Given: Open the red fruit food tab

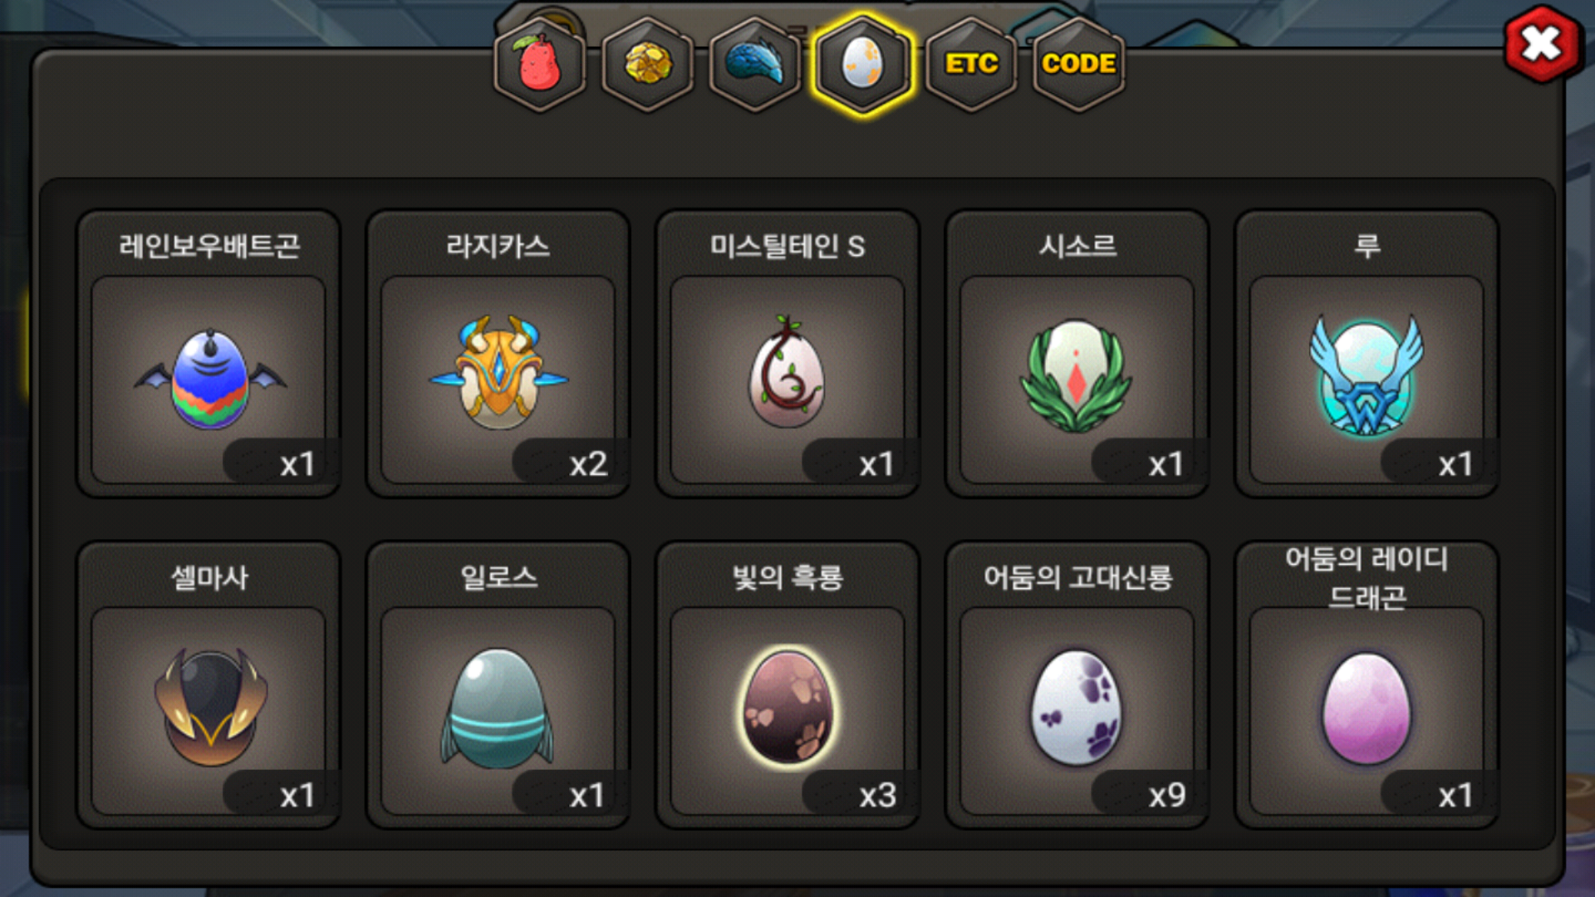Looking at the screenshot, I should click(540, 64).
